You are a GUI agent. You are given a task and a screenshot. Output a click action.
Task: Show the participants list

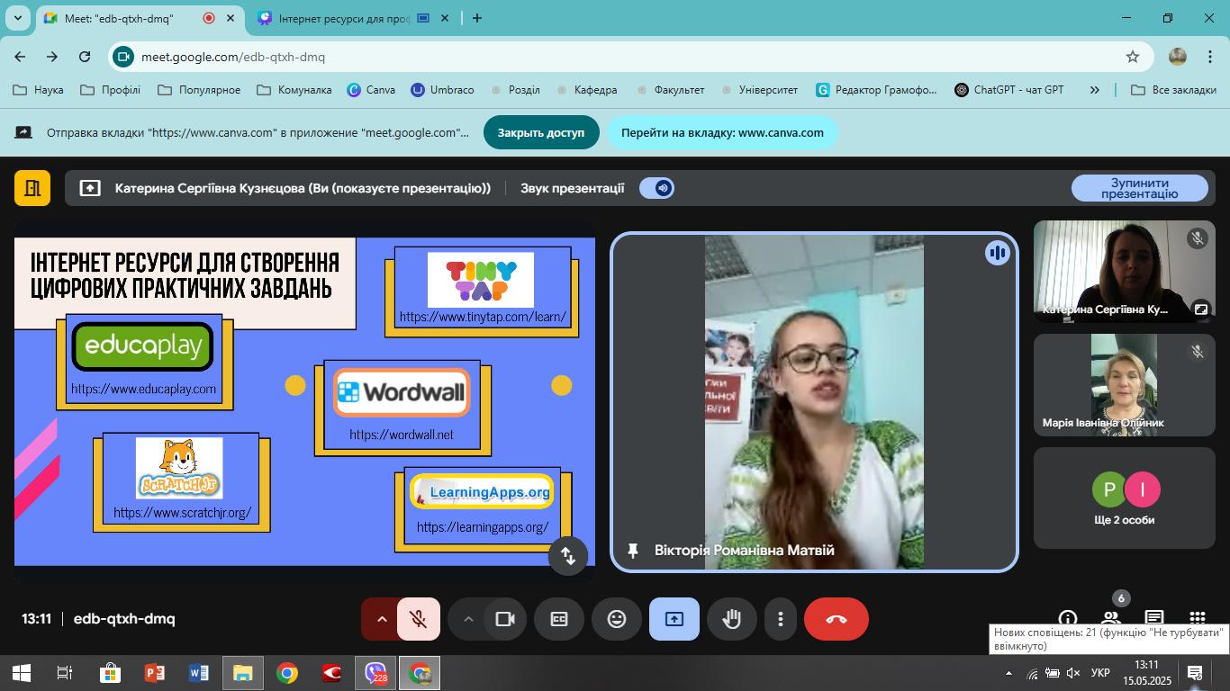1111,619
